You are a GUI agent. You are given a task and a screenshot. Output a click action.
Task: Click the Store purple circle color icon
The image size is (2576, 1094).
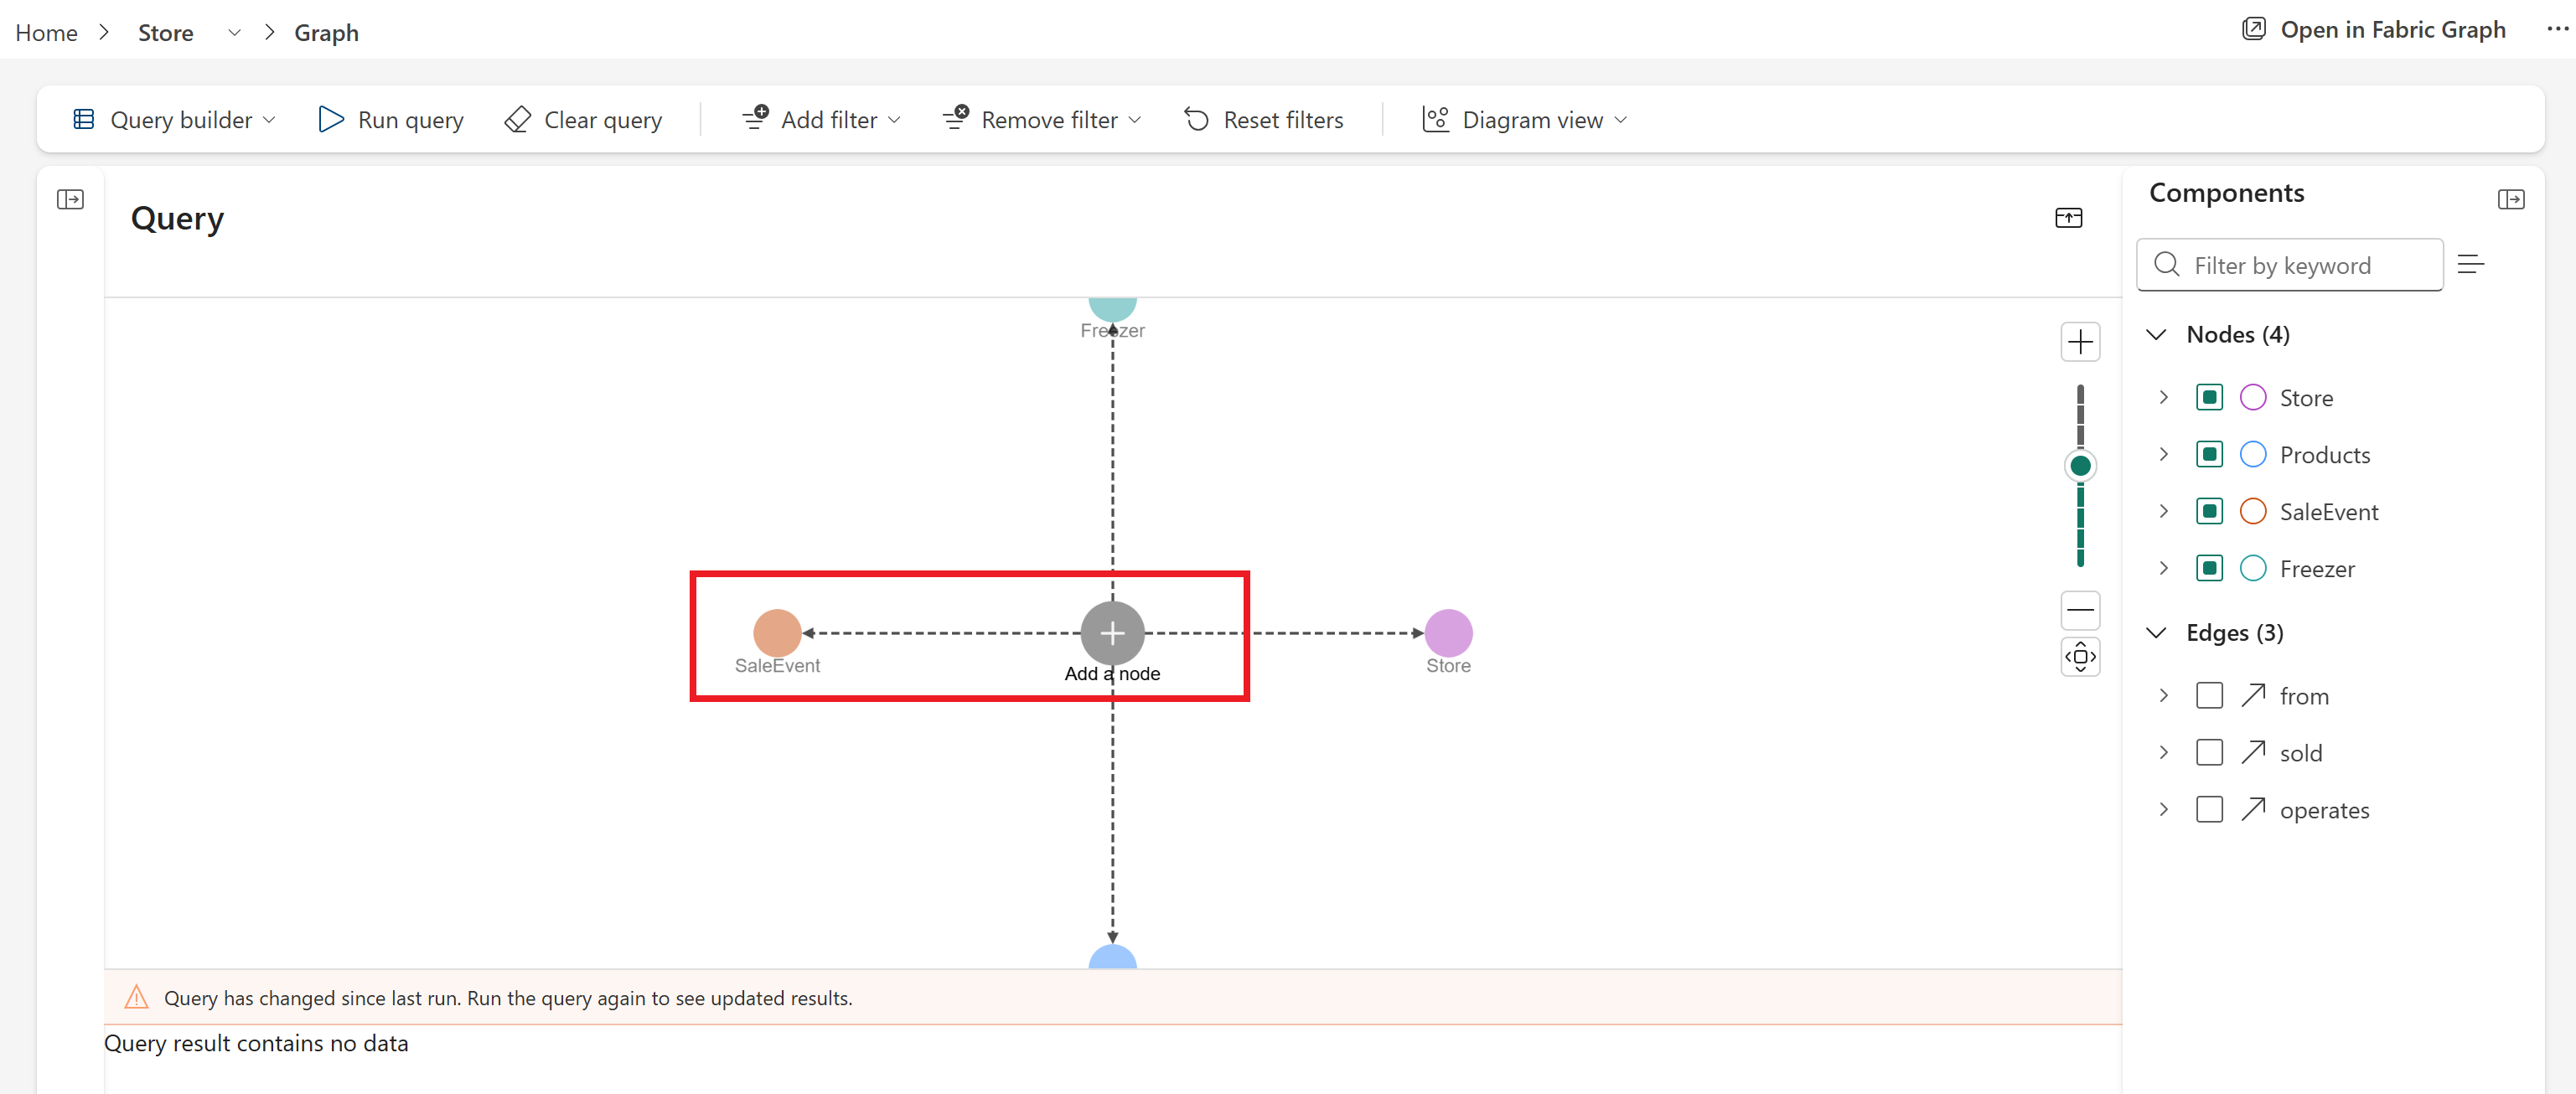pos(2253,397)
